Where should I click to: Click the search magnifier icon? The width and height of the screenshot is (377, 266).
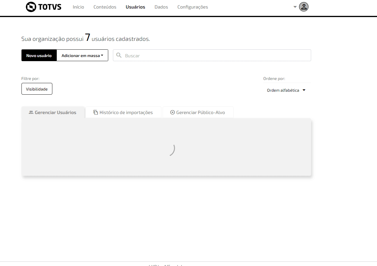119,55
